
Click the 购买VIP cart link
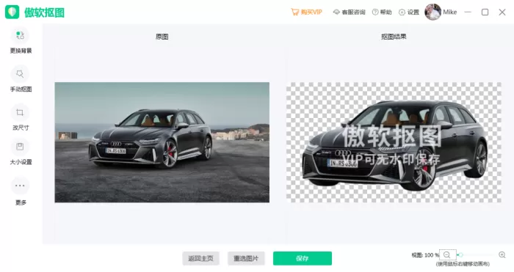pyautogui.click(x=306, y=12)
